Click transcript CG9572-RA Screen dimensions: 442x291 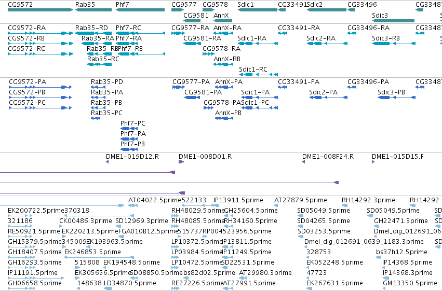[x=41, y=33]
